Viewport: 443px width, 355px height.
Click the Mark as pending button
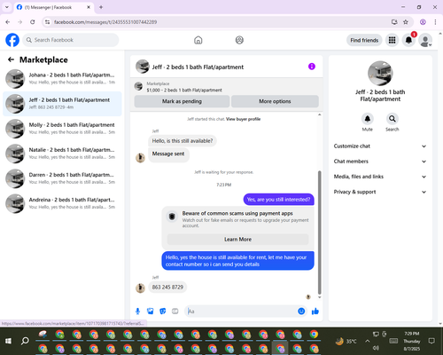click(182, 101)
